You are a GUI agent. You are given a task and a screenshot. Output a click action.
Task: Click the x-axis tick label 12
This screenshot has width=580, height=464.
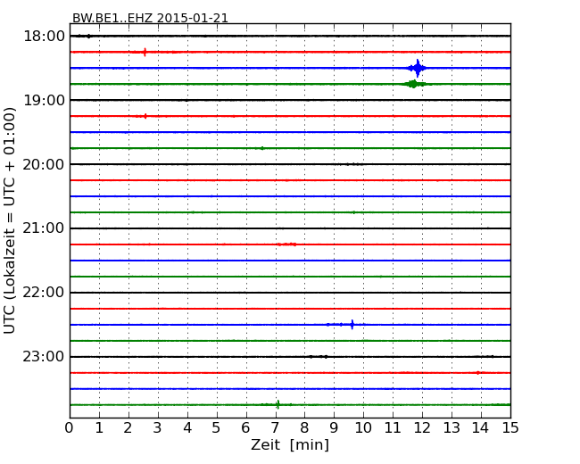422,428
